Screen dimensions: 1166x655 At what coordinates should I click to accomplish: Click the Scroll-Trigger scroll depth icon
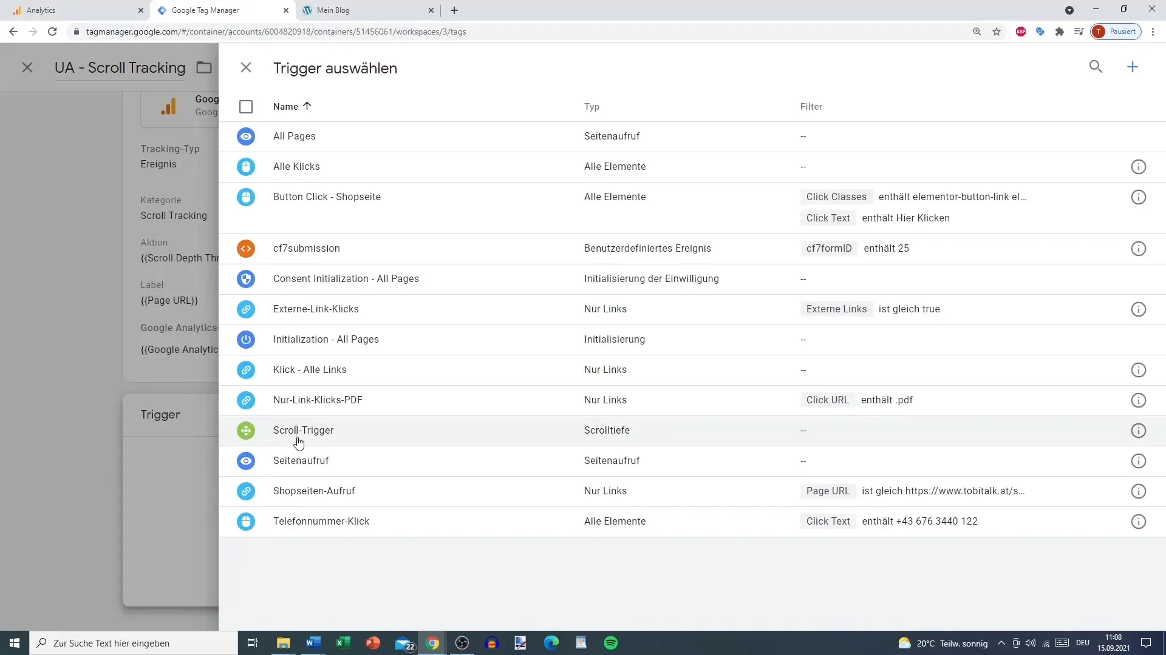coord(246,431)
